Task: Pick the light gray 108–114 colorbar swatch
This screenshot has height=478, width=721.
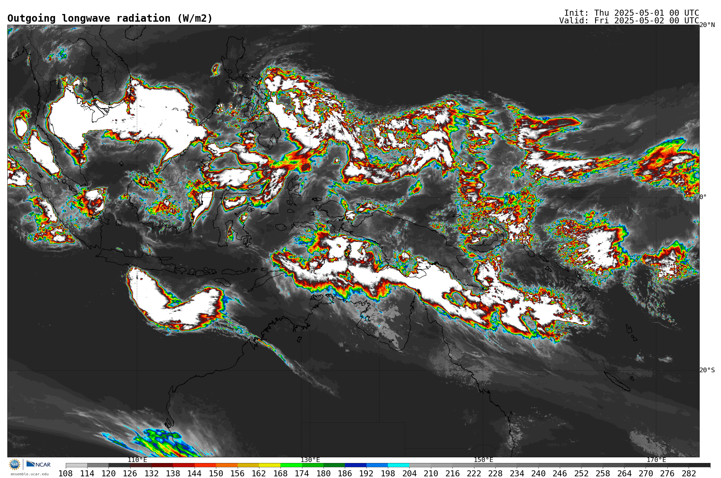Action: click(x=76, y=465)
